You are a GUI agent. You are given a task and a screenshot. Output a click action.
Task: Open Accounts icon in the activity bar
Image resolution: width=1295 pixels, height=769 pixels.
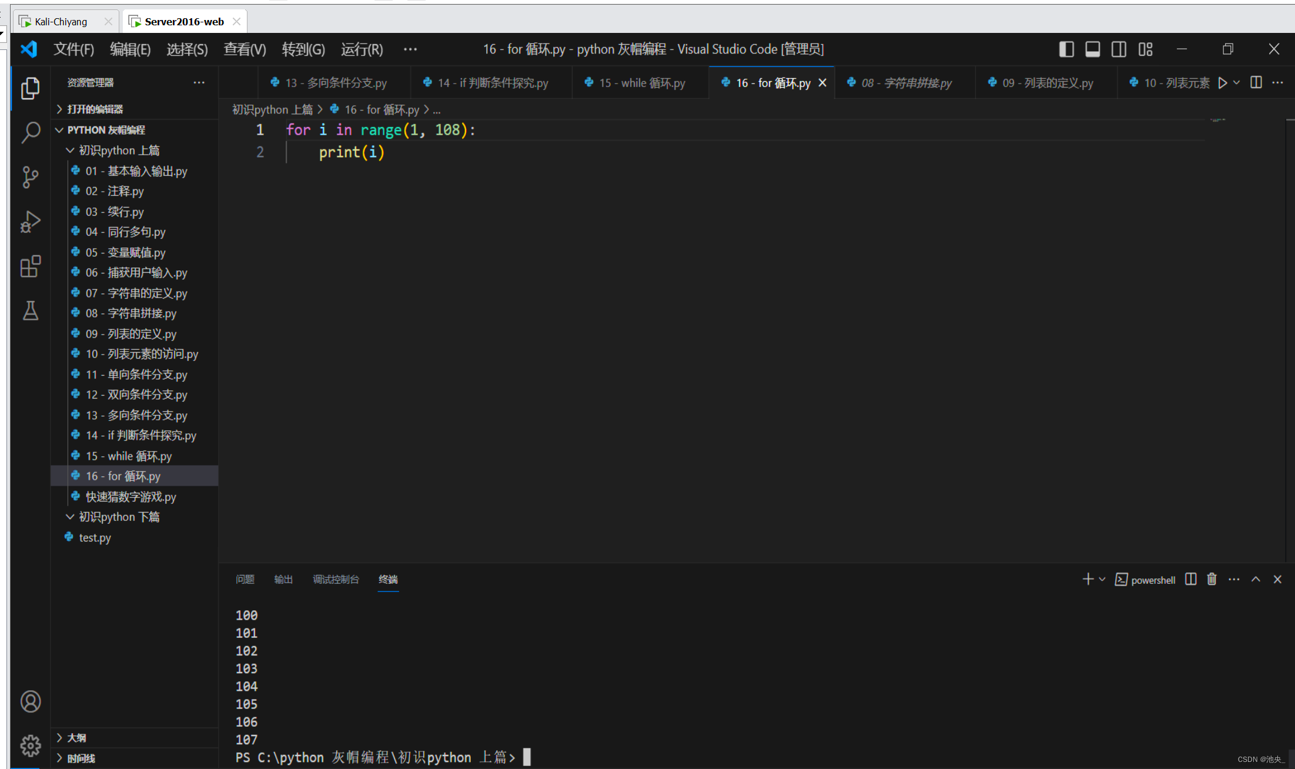(30, 701)
